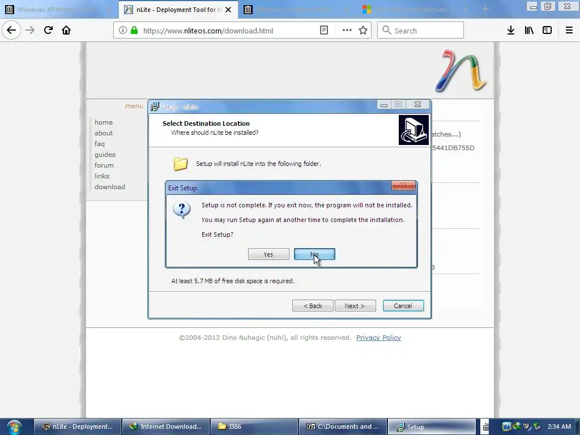Viewport: 580px width, 435px height.
Task: Switch to the Setup taskbar button
Action: tap(432, 427)
